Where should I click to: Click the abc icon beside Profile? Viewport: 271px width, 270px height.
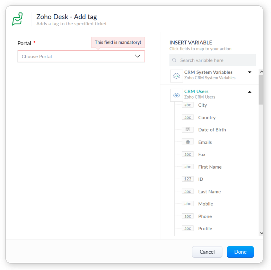[188, 228]
